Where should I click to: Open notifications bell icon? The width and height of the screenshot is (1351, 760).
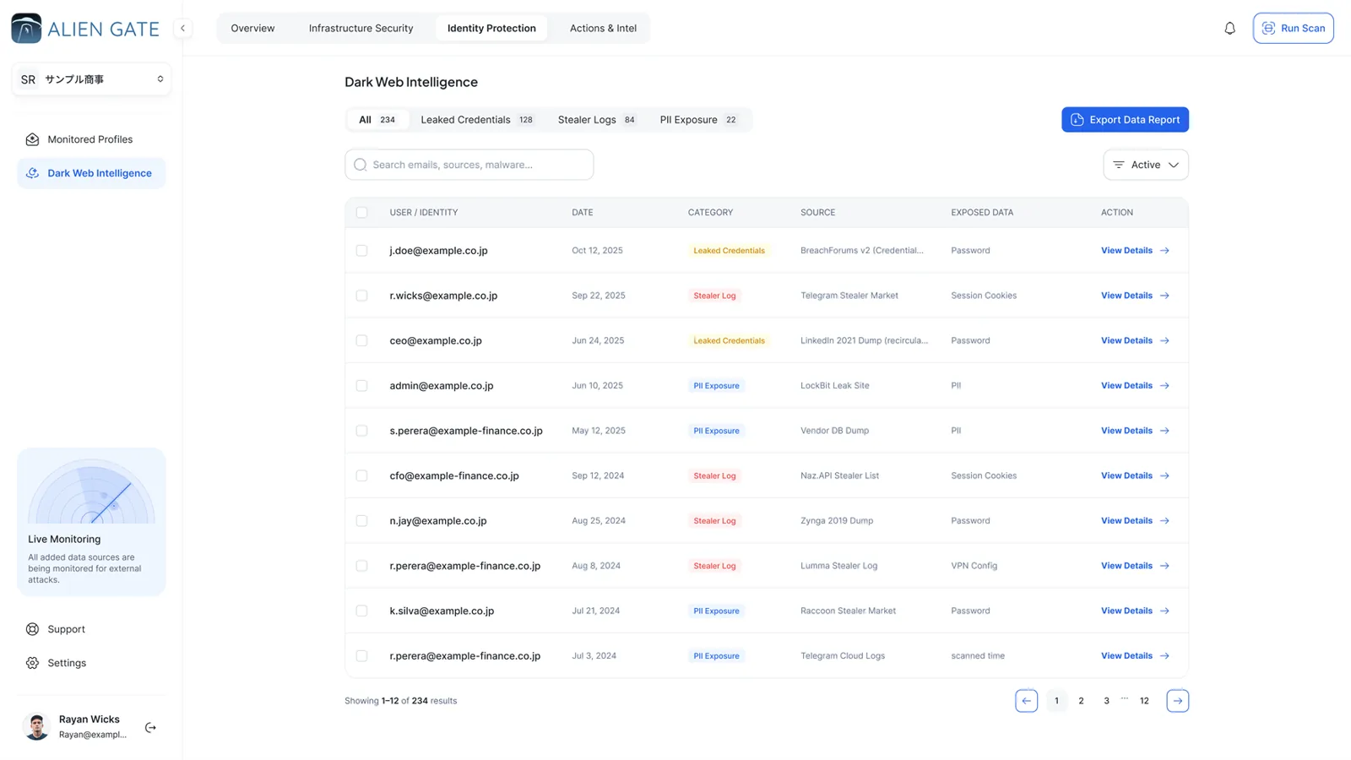(x=1229, y=28)
